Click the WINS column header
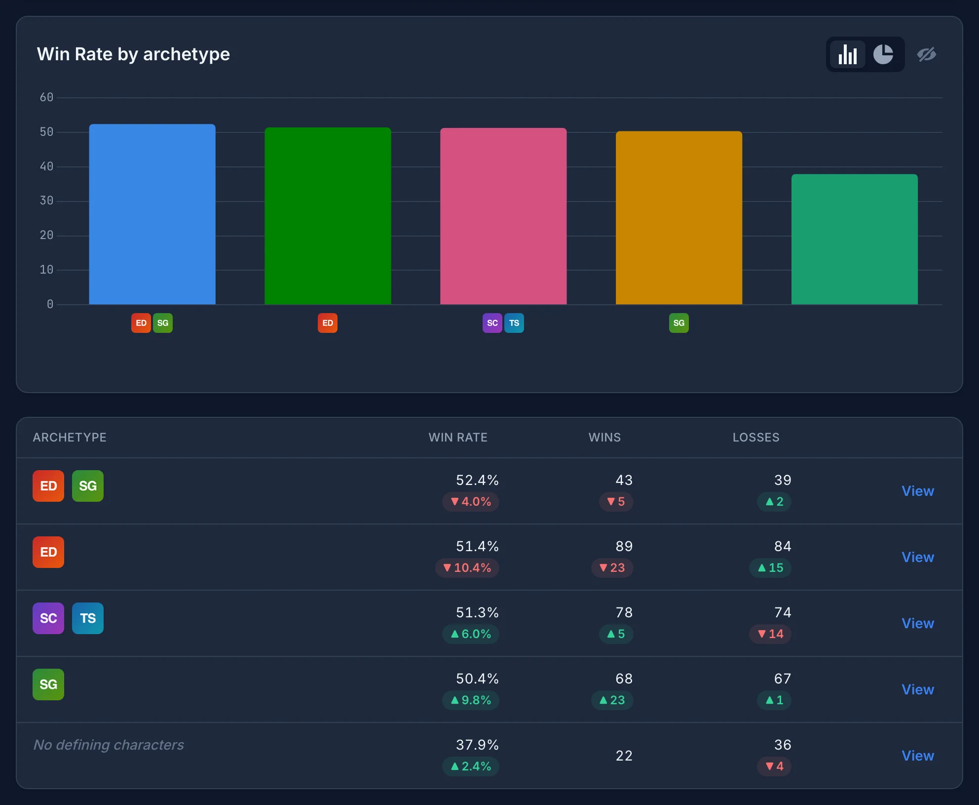The height and width of the screenshot is (805, 979). (x=604, y=437)
